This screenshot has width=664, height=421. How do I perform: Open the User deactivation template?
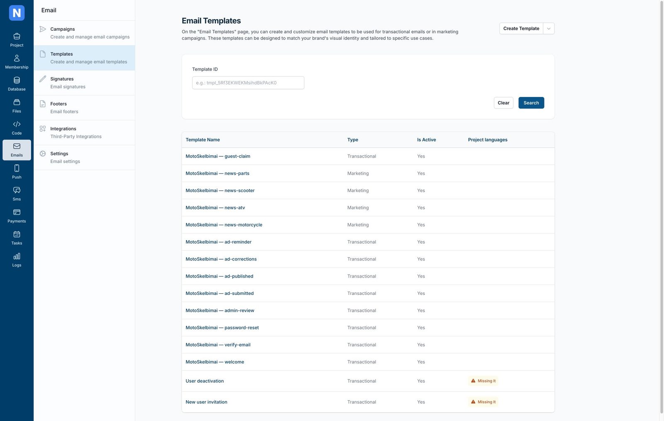tap(205, 381)
